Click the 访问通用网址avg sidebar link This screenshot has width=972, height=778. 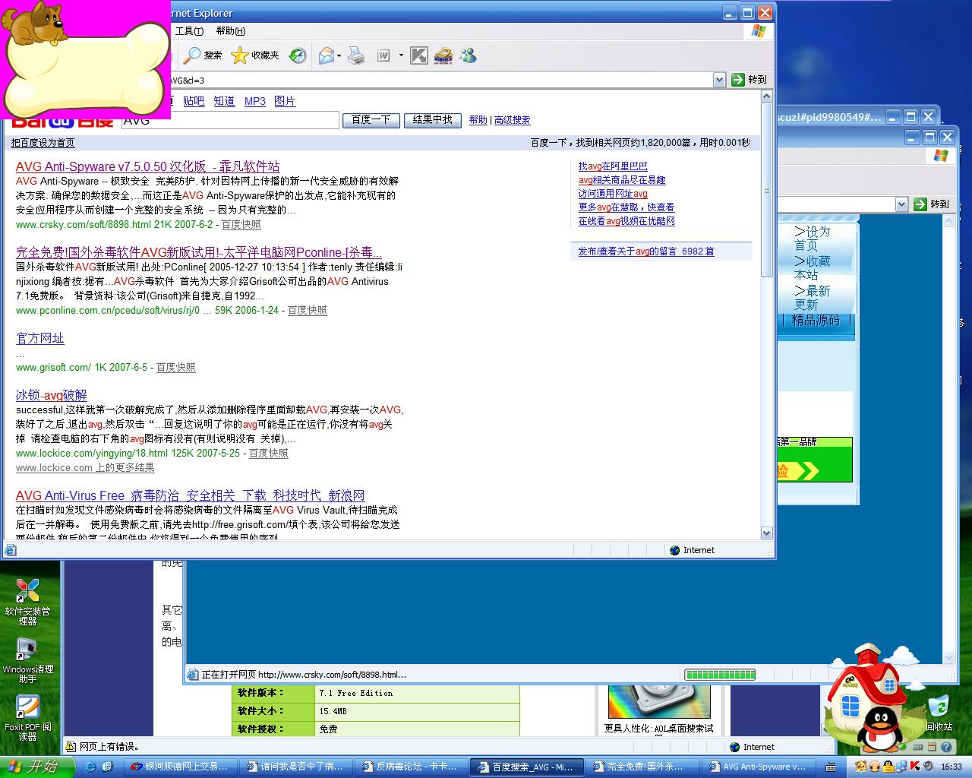613,194
